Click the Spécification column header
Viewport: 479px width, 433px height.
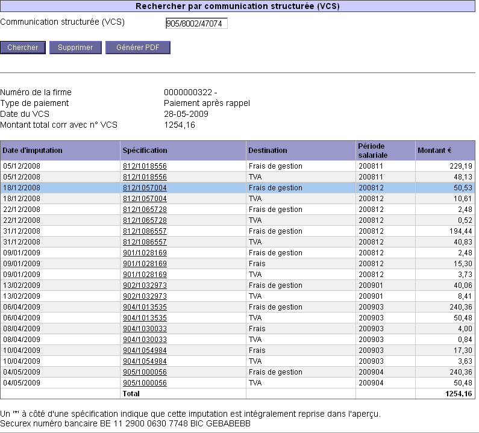point(183,151)
